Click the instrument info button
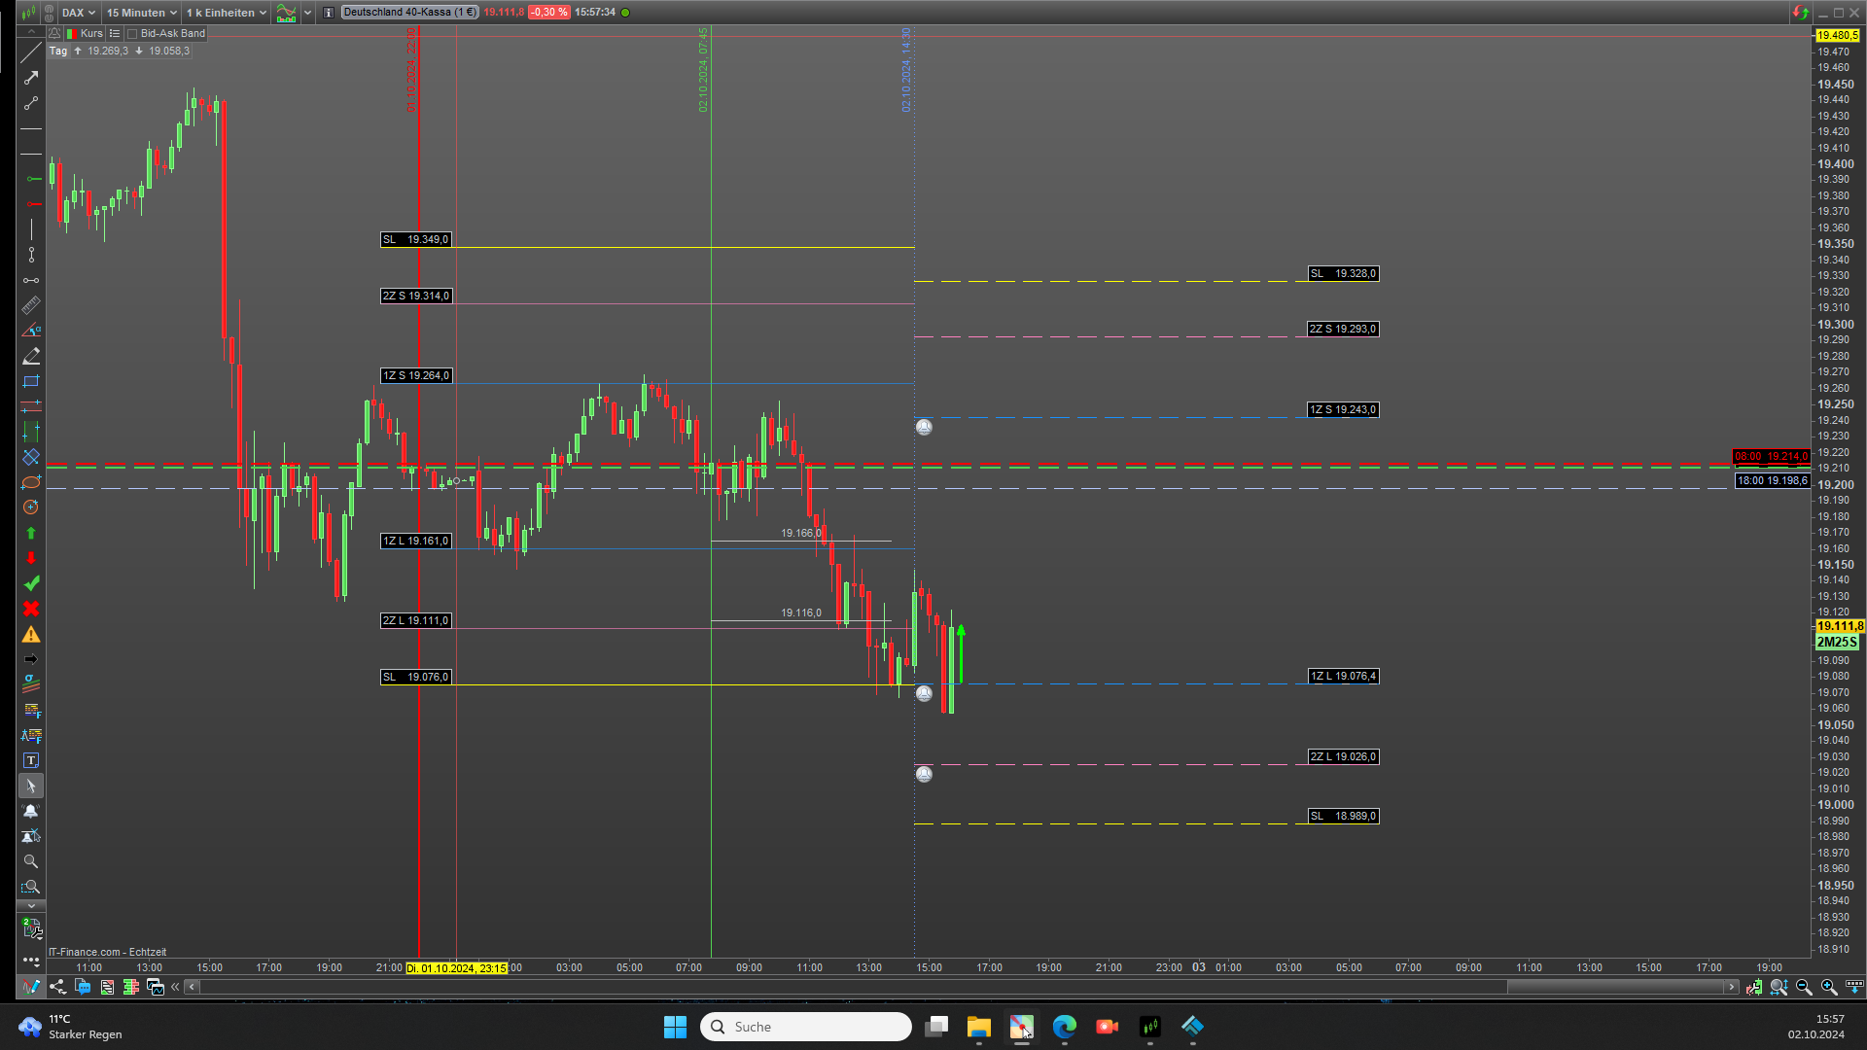This screenshot has height=1050, width=1867. click(329, 13)
